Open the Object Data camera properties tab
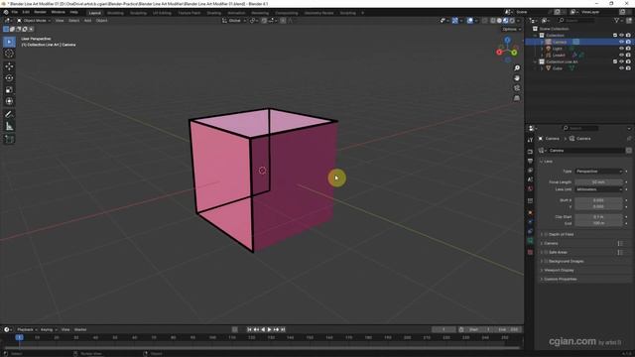This screenshot has width=635, height=357. [530, 241]
